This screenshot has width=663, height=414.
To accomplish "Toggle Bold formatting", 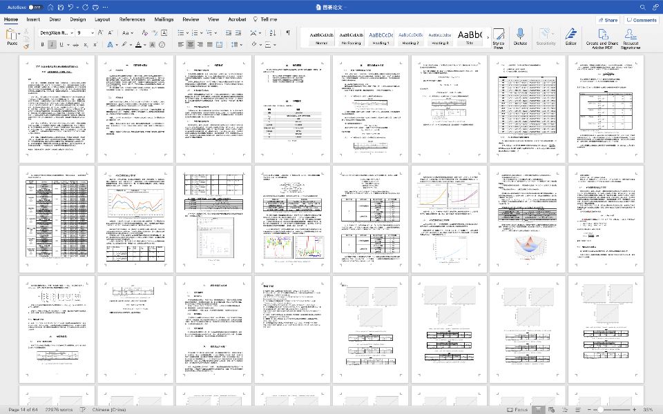I will (x=42, y=44).
